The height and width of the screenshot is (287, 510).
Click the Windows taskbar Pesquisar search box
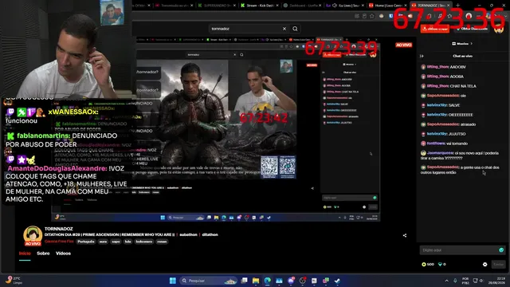tap(210, 281)
